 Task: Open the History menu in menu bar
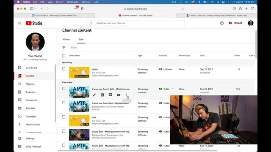point(60,2)
